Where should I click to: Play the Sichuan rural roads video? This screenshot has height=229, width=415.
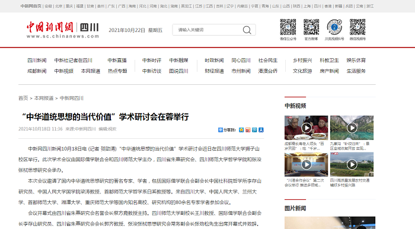(x=352, y=164)
